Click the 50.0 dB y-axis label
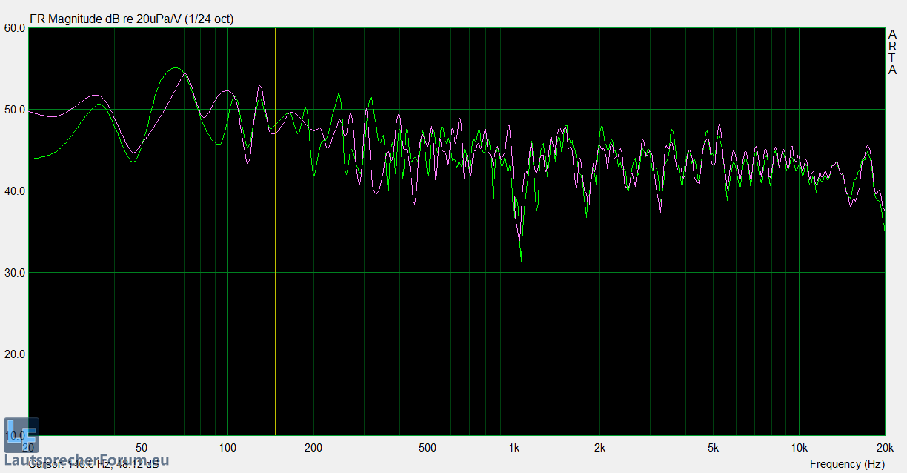 coord(15,110)
